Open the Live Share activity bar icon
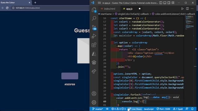This screenshot has height=111, width=198. point(94,71)
